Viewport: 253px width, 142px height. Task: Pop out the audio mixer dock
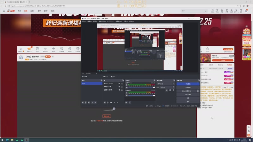click(x=154, y=80)
